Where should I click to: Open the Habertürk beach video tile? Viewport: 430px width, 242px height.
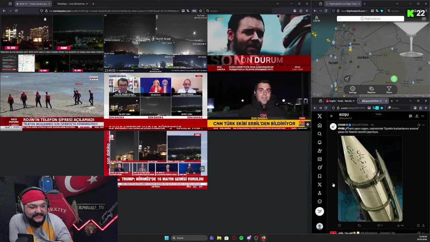pyautogui.click(x=52, y=101)
